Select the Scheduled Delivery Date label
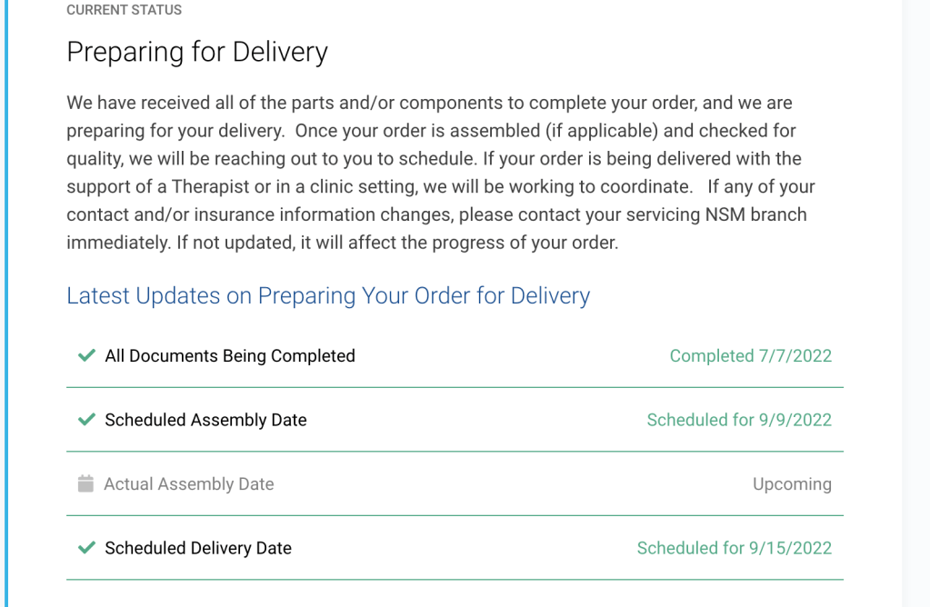The height and width of the screenshot is (607, 930). tap(198, 548)
